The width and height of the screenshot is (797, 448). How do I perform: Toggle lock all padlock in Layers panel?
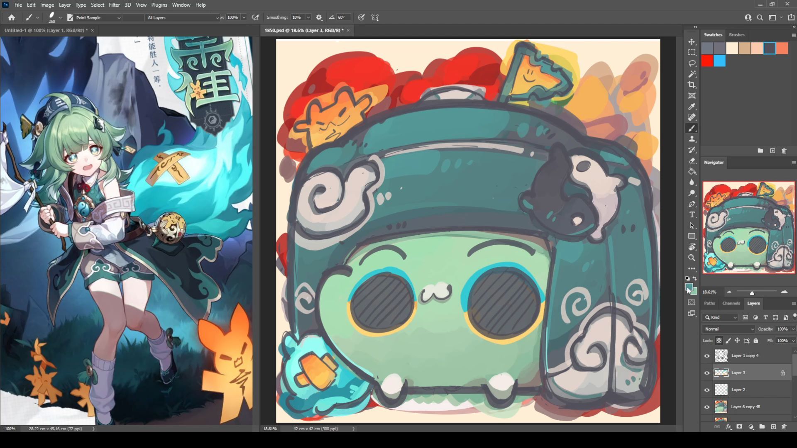(756, 341)
